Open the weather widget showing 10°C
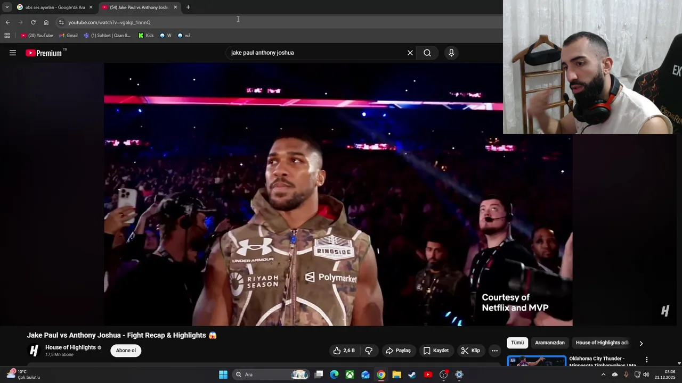The width and height of the screenshot is (682, 383). 23,374
